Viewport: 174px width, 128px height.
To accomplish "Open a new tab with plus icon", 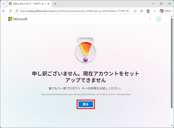I will pos(55,4).
